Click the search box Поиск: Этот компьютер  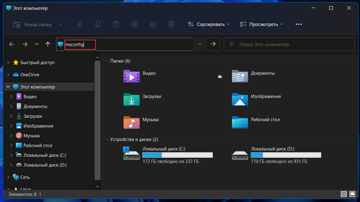(289, 44)
